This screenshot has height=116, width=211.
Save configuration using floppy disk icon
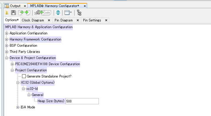coord(13,13)
